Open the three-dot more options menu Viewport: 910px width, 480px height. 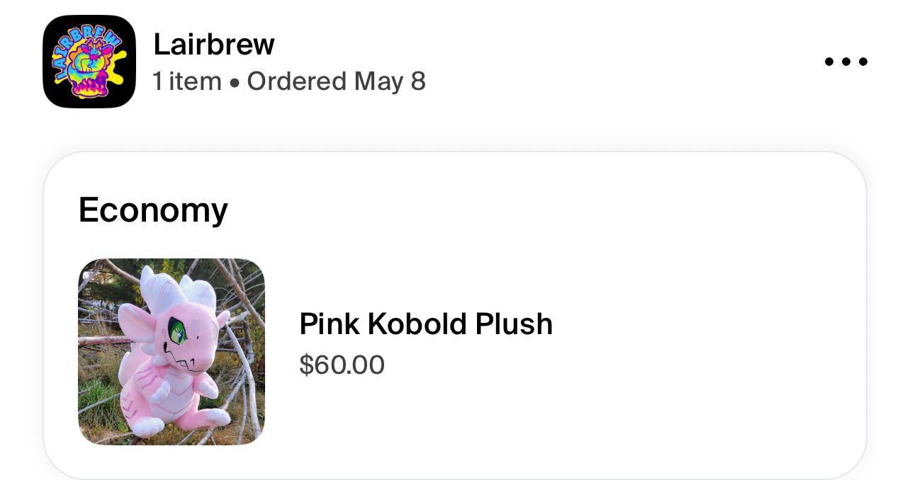pos(846,62)
